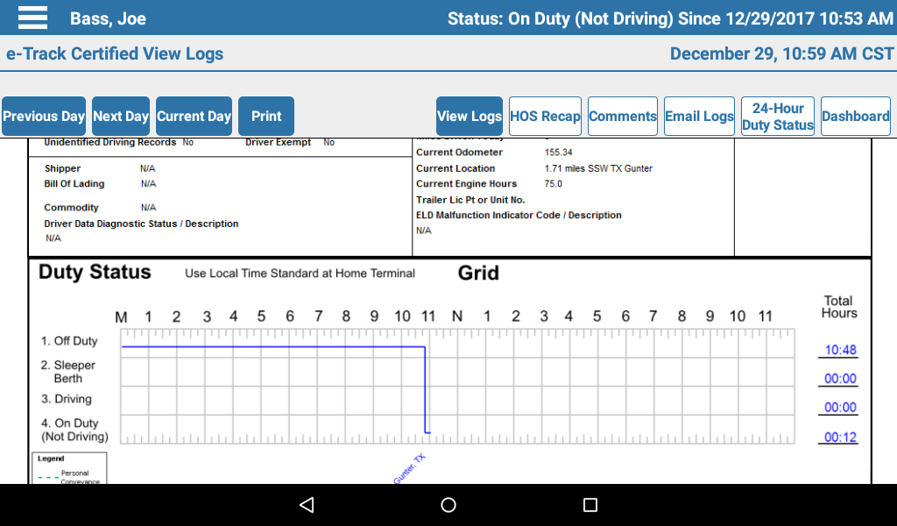
Task: Click driver name Bass, Joe
Action: tap(108, 19)
